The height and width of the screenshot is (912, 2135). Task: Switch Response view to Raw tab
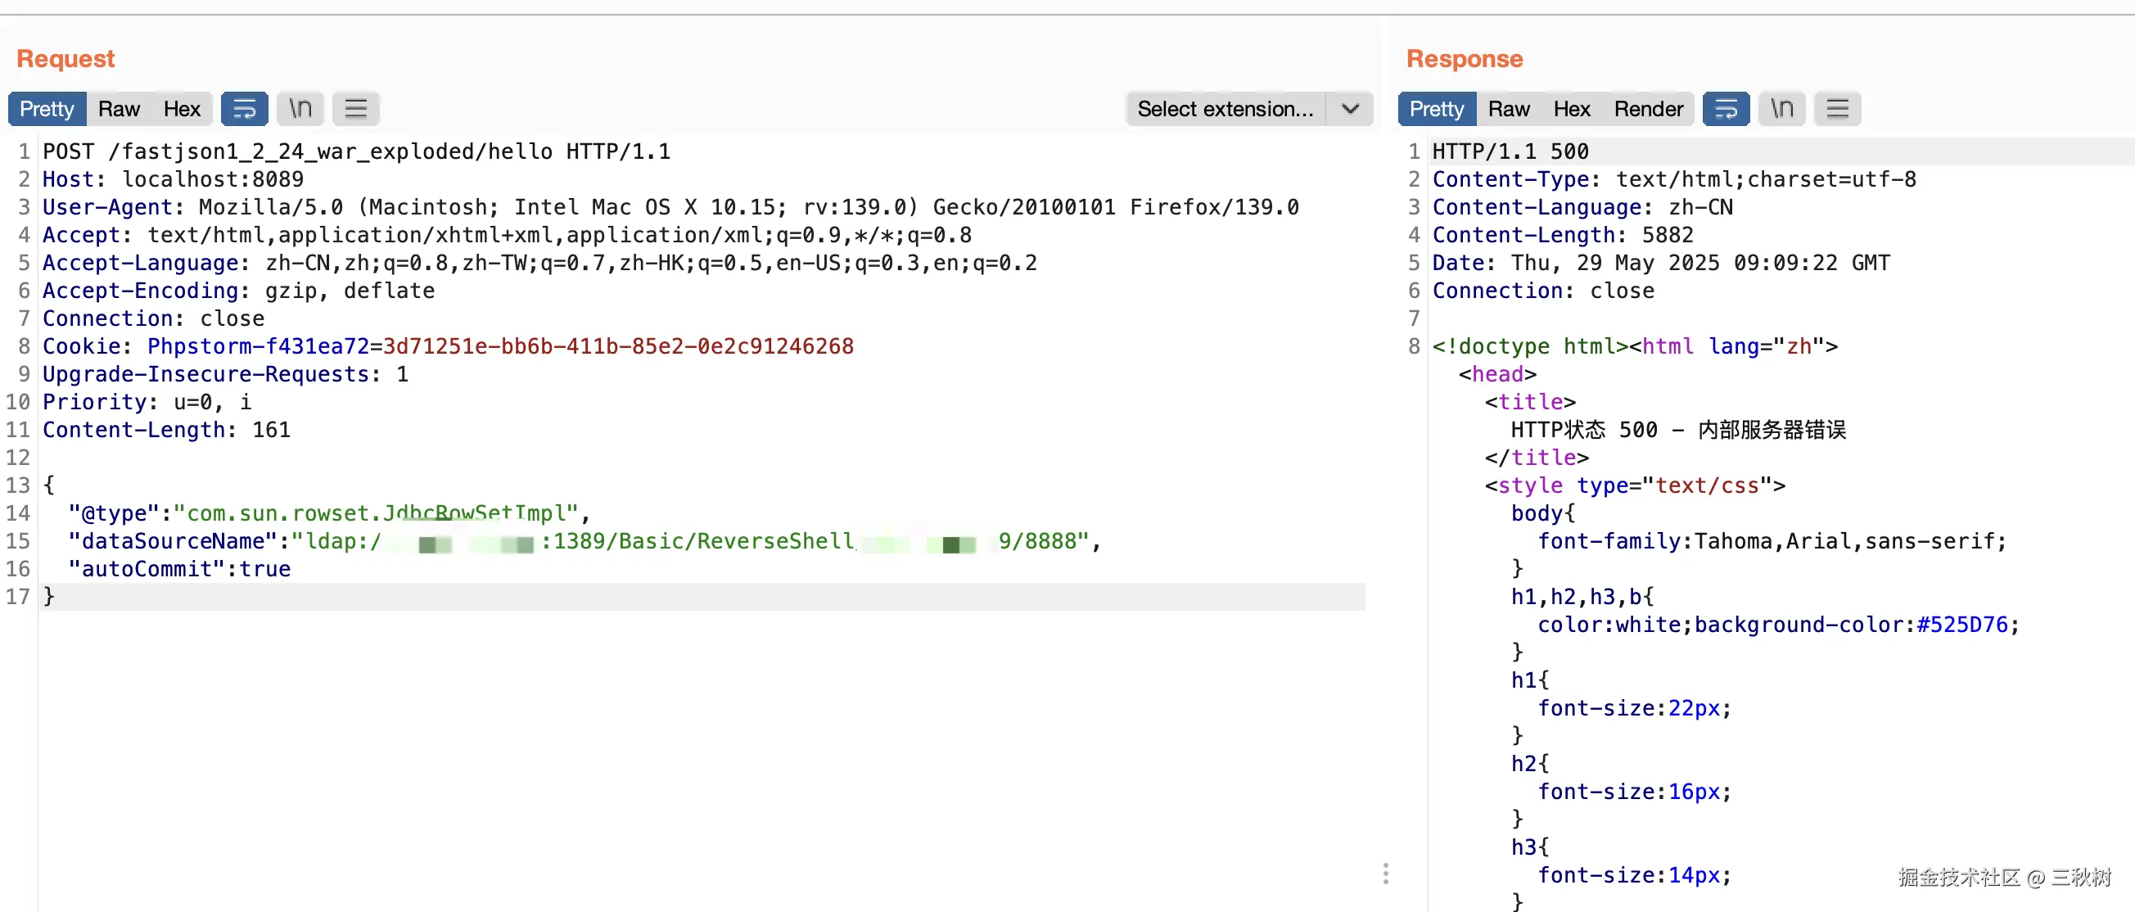click(x=1509, y=109)
